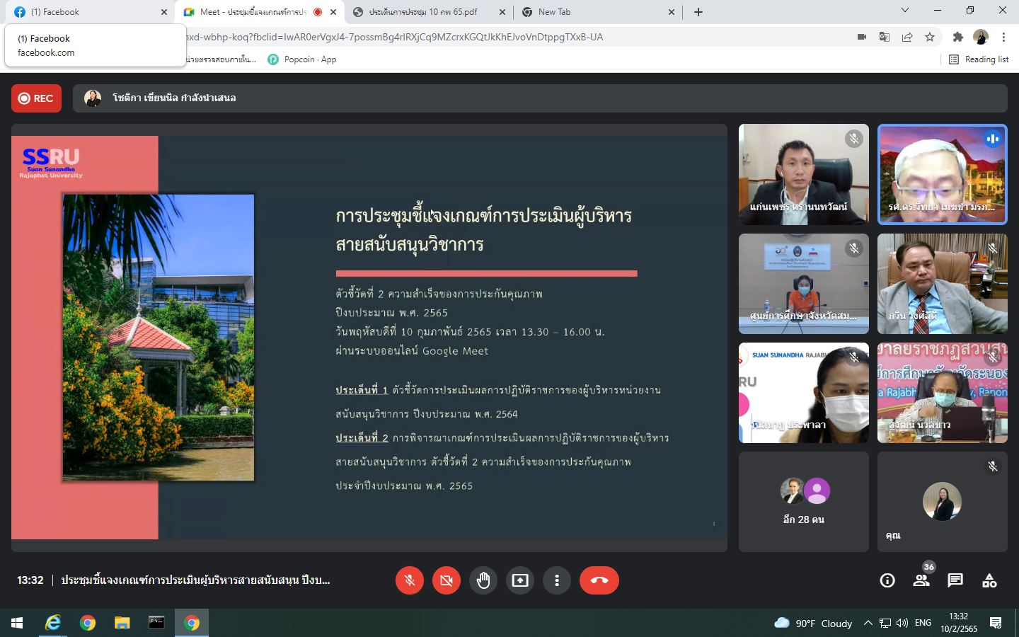Bookmark this page with star icon
This screenshot has height=637, width=1019.
tap(930, 37)
